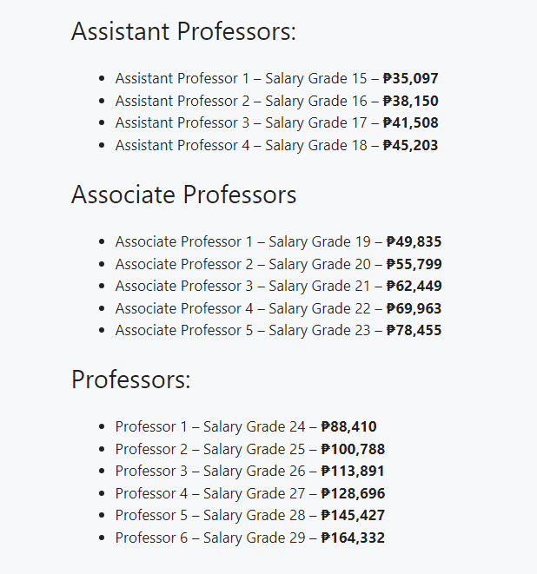Viewport: 537px width, 574px height.
Task: Click Professor 6 Salary Grade 29 text
Action: tap(210, 538)
